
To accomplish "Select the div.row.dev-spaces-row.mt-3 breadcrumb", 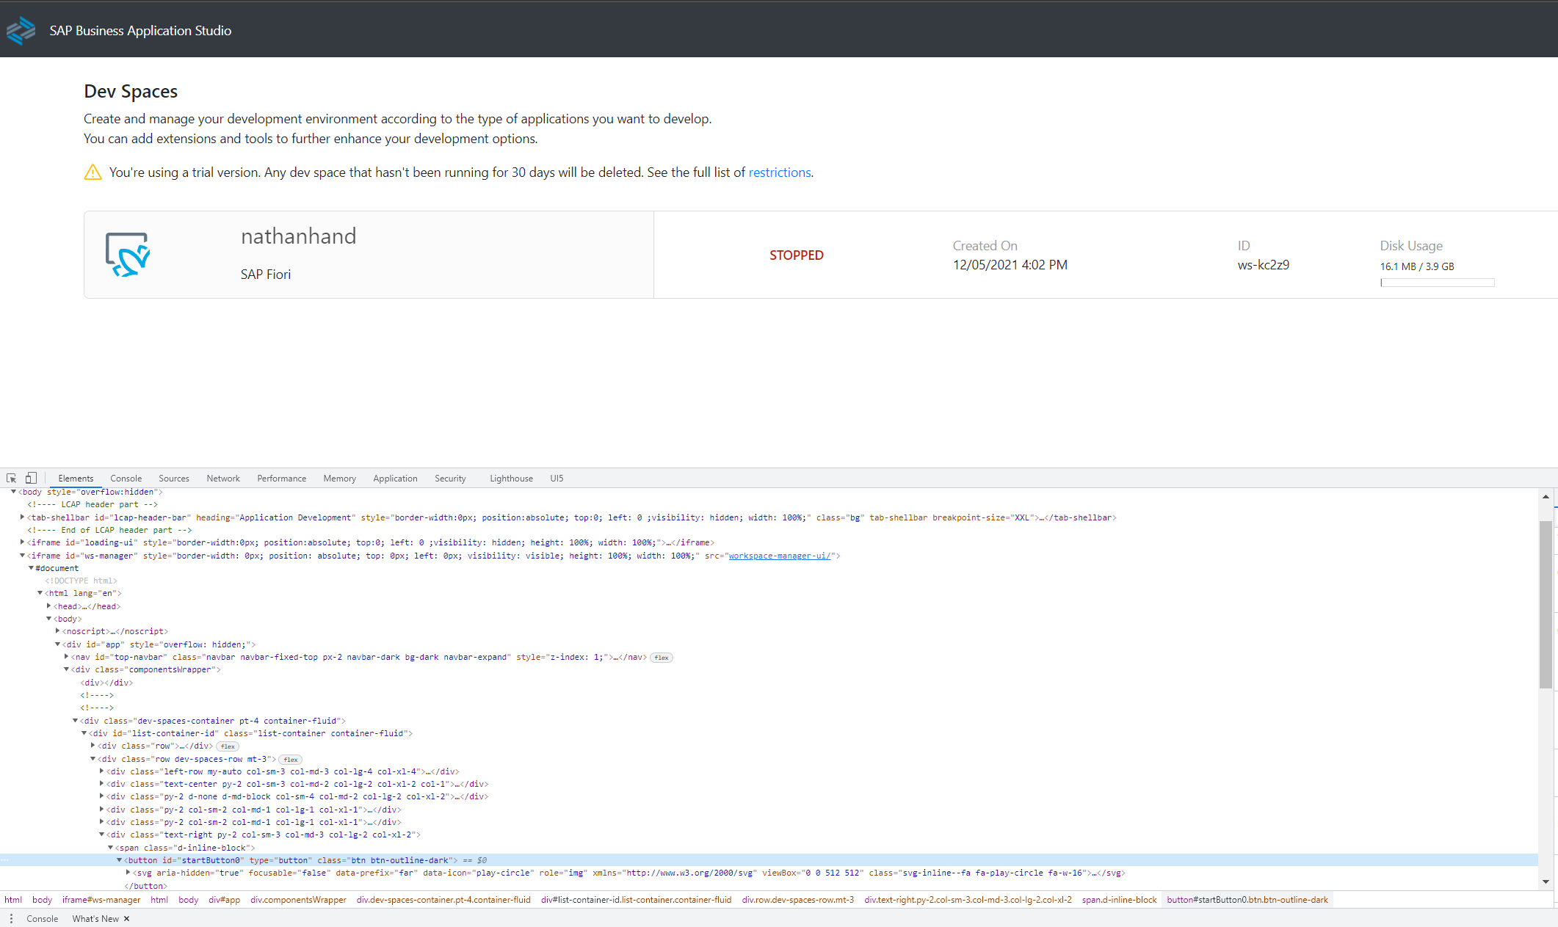I will coord(797,900).
